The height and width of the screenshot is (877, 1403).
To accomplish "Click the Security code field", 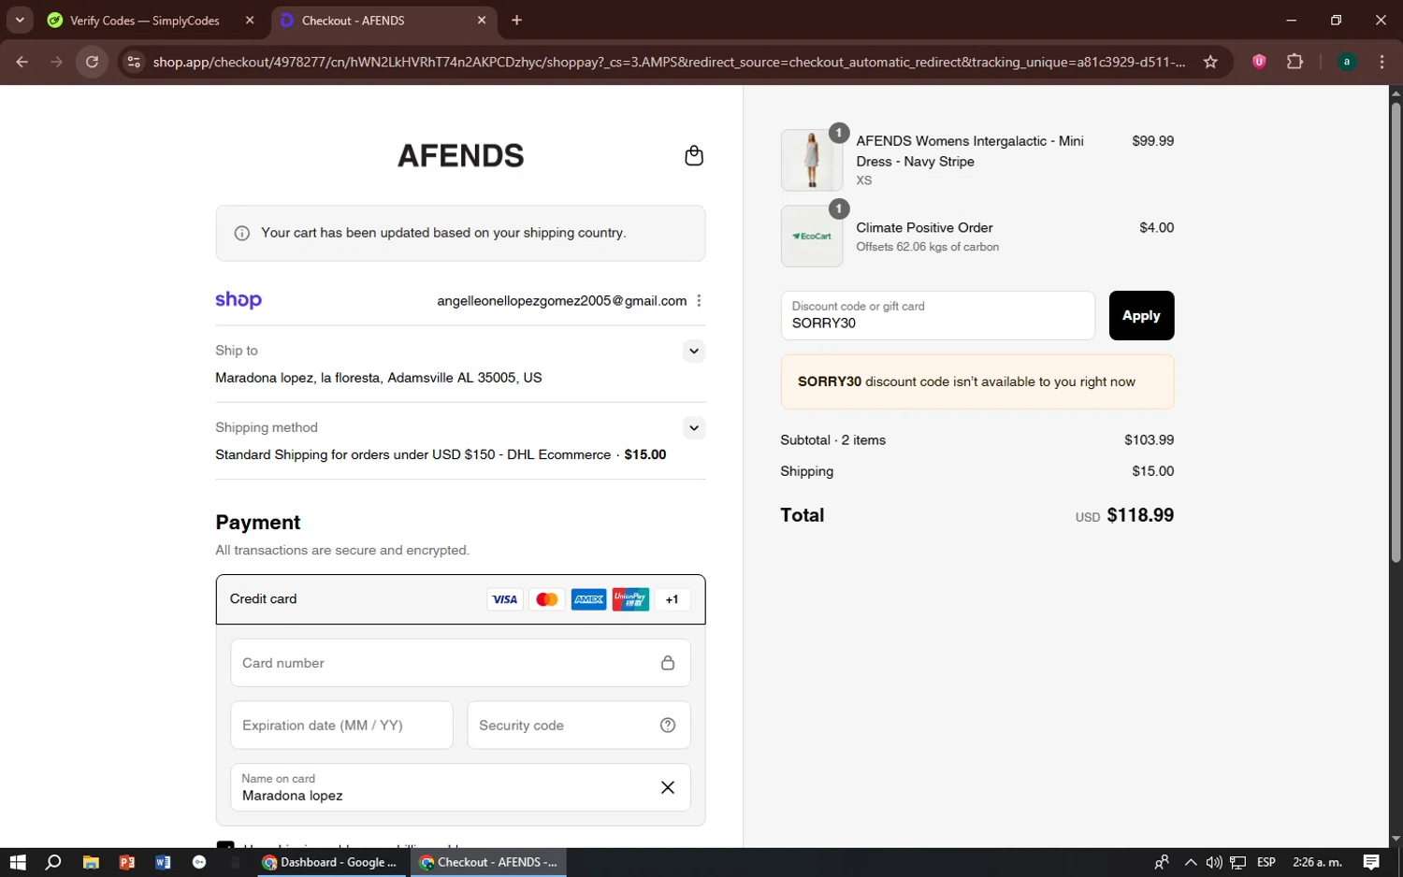I will [579, 725].
